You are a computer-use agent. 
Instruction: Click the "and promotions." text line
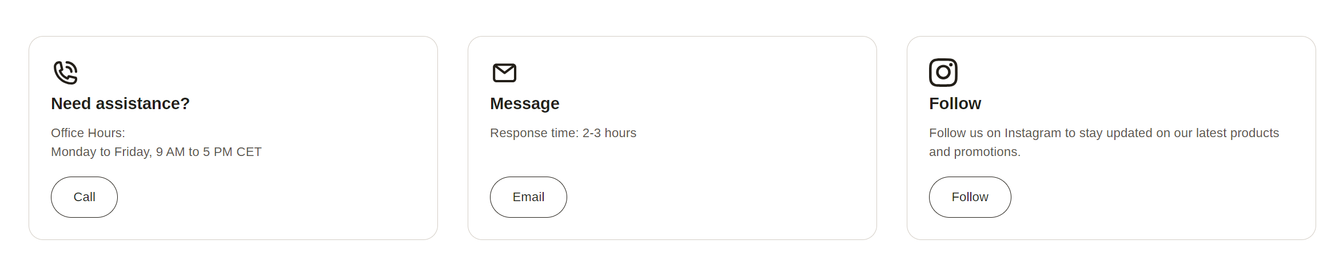[x=974, y=152]
